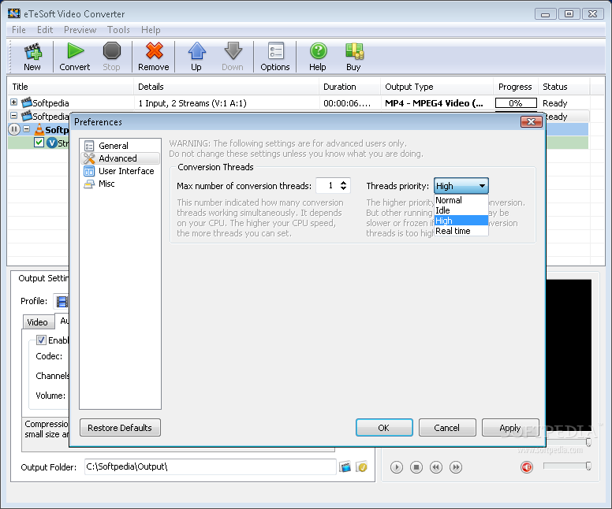Open the Threads priority dropdown
Viewport: 612px width, 509px height.
pos(461,186)
